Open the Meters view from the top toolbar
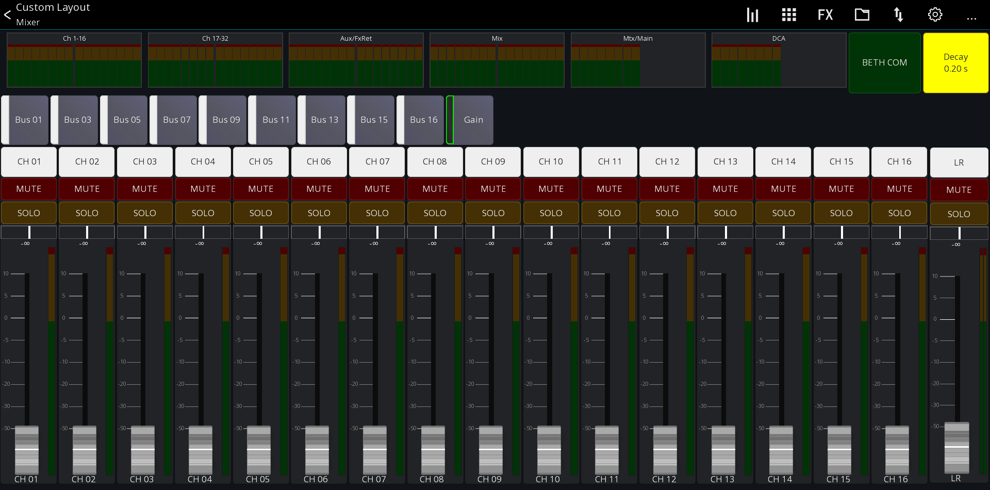The width and height of the screenshot is (990, 490). [752, 14]
